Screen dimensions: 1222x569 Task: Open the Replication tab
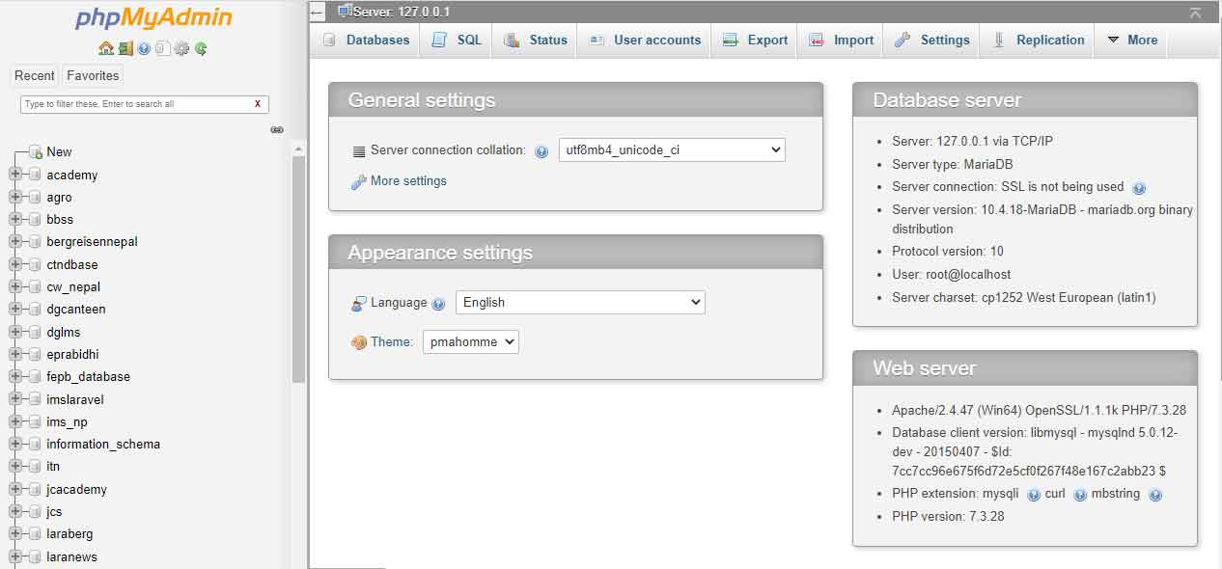1038,40
